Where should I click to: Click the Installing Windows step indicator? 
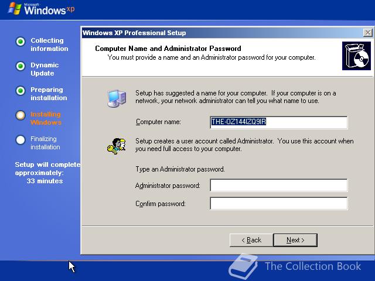point(21,115)
